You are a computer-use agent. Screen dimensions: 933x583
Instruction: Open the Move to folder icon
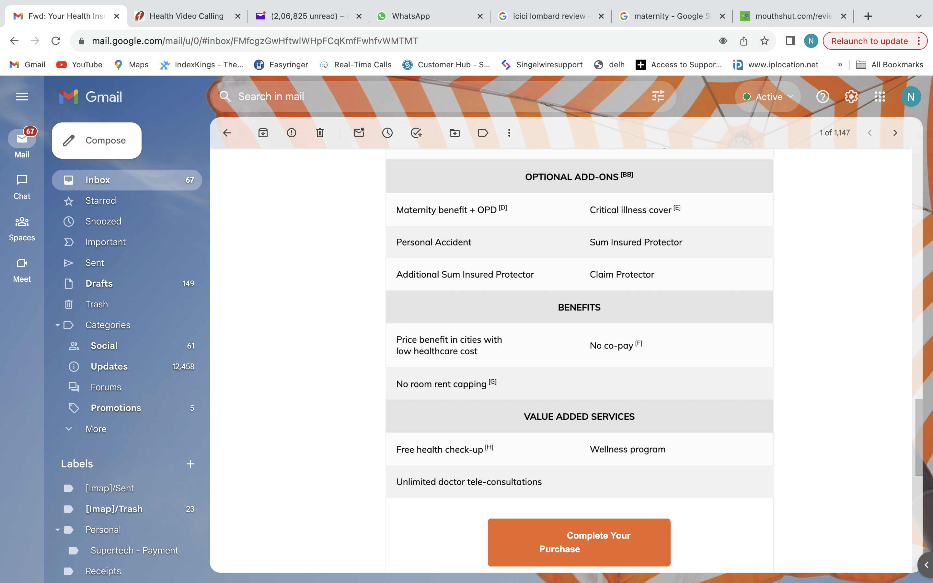[455, 133]
